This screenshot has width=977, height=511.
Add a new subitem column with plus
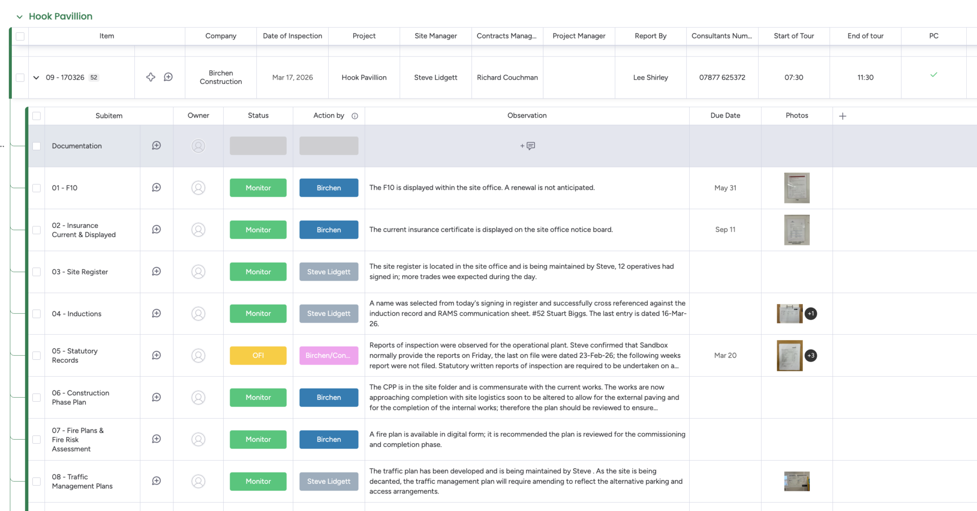(842, 116)
